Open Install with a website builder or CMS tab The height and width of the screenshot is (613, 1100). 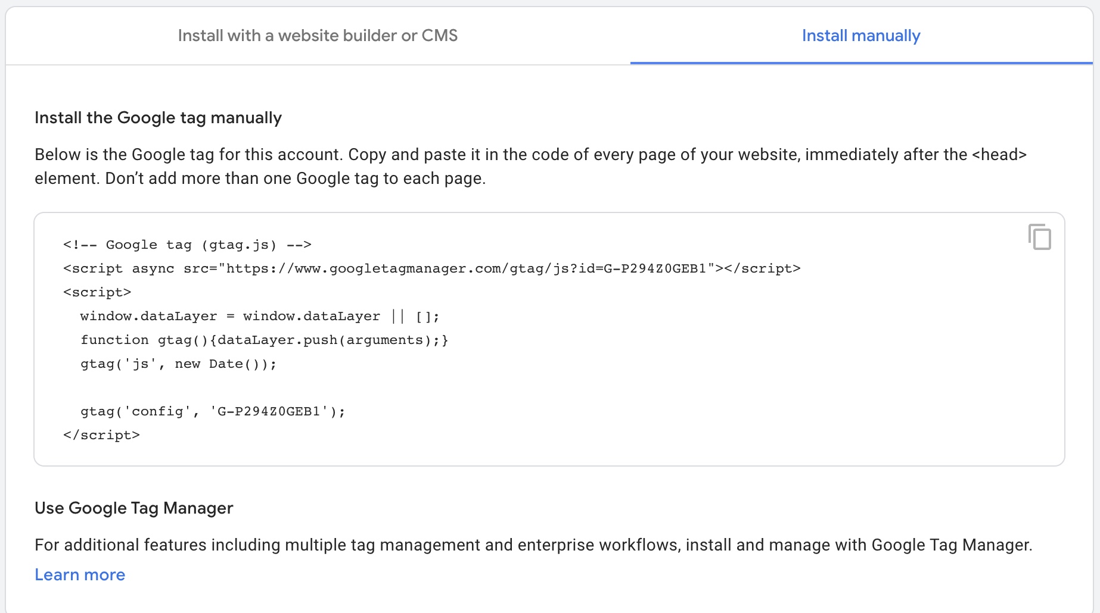coord(318,36)
